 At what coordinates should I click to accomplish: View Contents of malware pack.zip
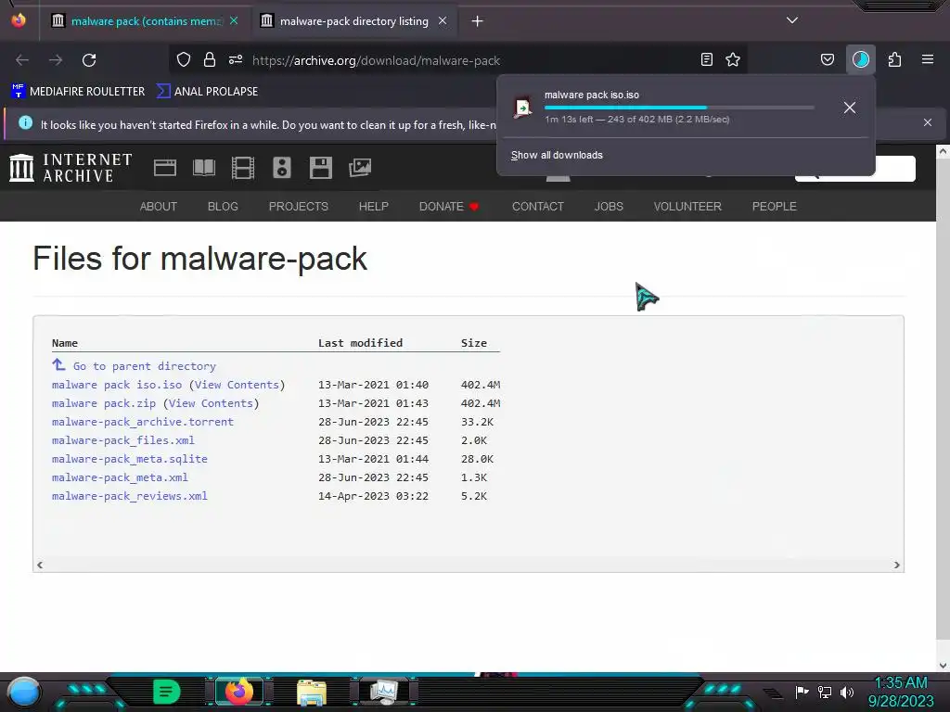point(211,403)
